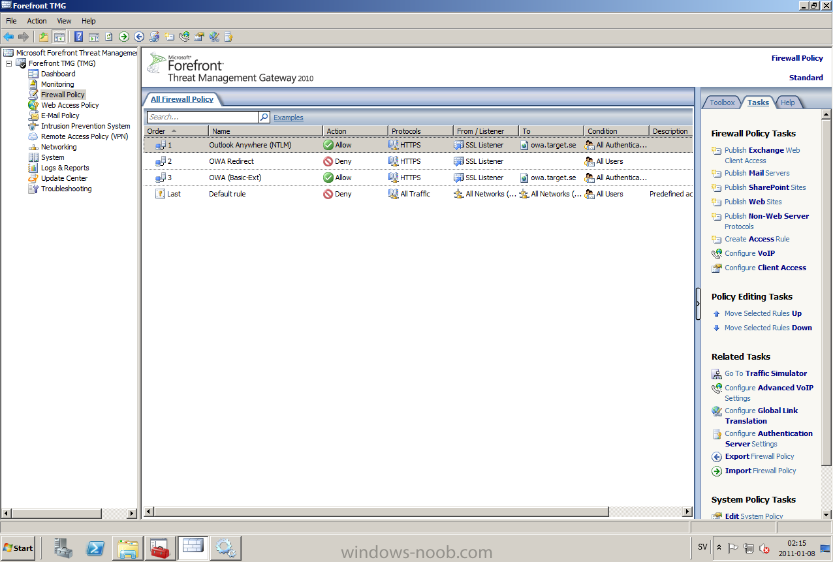Switch to the Toolbox tab
The height and width of the screenshot is (562, 833).
click(x=722, y=102)
